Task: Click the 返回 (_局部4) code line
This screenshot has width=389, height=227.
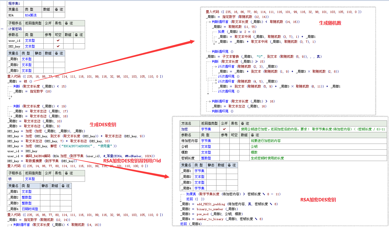Action: tap(191, 224)
